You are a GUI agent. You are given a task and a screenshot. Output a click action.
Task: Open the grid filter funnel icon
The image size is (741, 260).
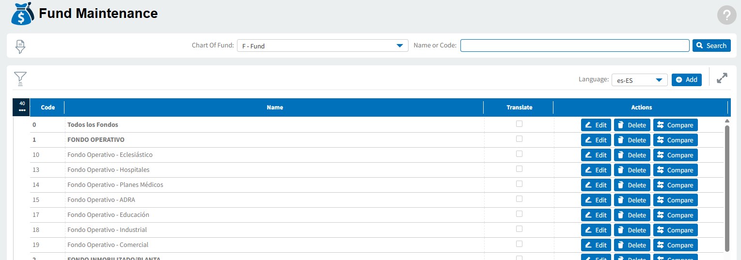point(20,79)
